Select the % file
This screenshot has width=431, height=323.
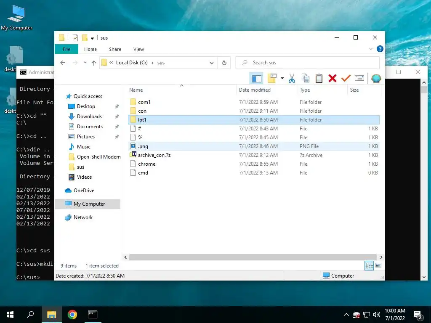click(x=254, y=138)
